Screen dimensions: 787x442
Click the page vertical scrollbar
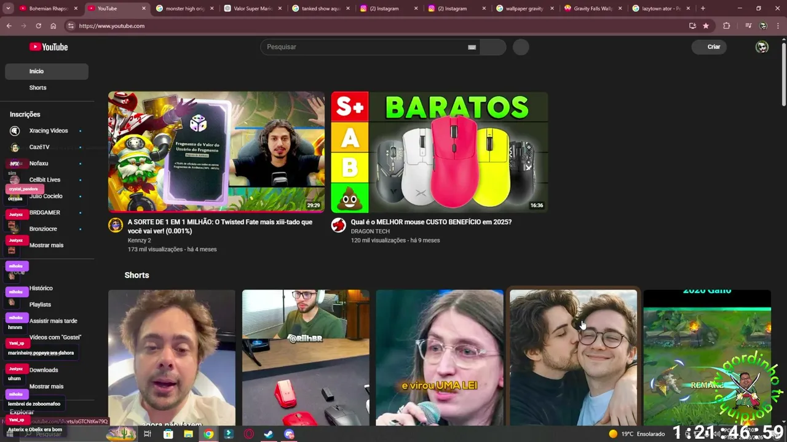tap(783, 74)
